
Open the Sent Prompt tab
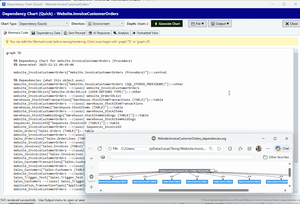tap(74, 33)
